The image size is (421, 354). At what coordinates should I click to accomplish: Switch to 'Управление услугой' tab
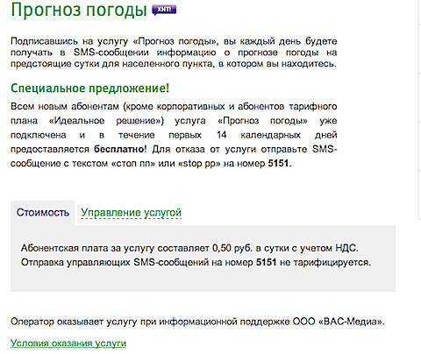(132, 213)
